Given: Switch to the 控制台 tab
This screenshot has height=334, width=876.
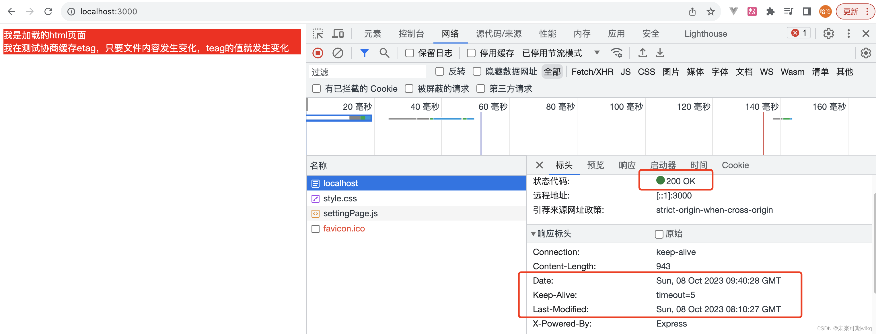Looking at the screenshot, I should (411, 34).
